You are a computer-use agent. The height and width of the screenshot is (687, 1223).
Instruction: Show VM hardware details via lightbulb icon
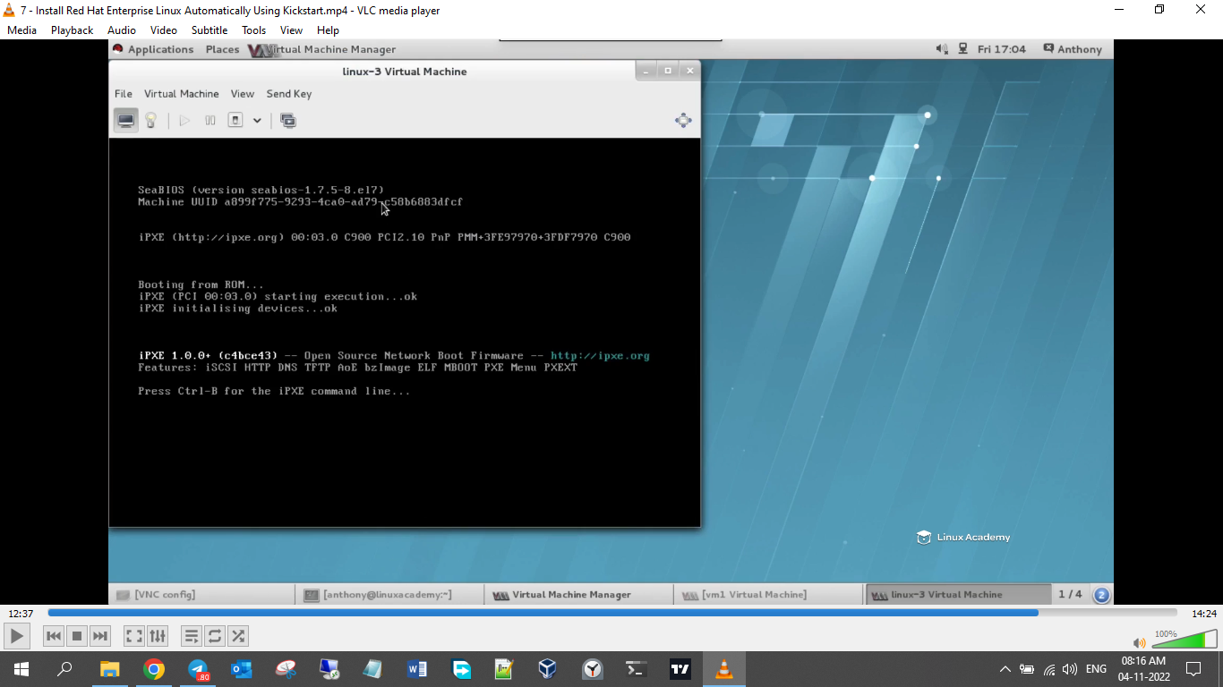pos(151,120)
